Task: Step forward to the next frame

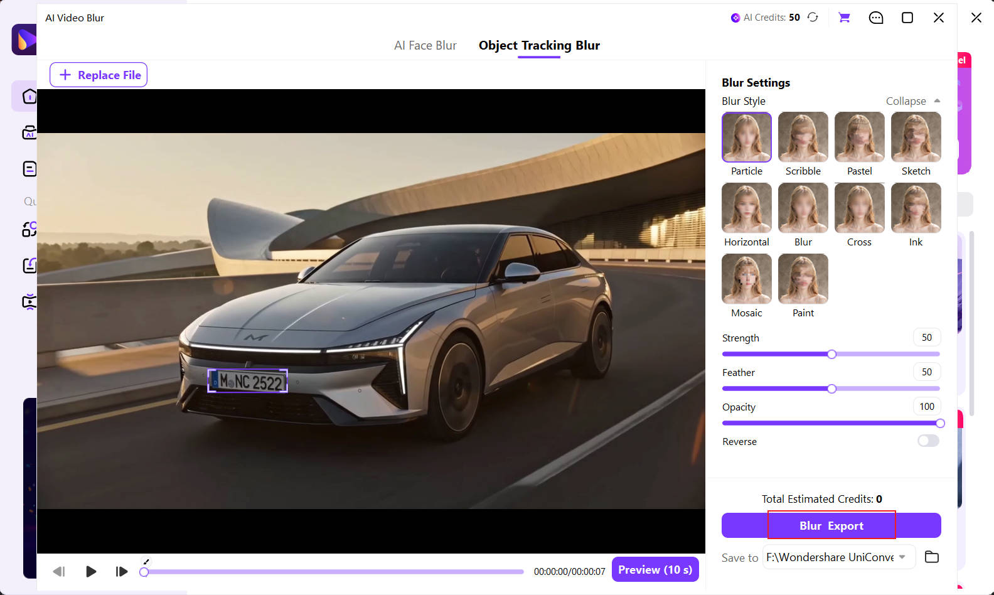Action: 122,571
